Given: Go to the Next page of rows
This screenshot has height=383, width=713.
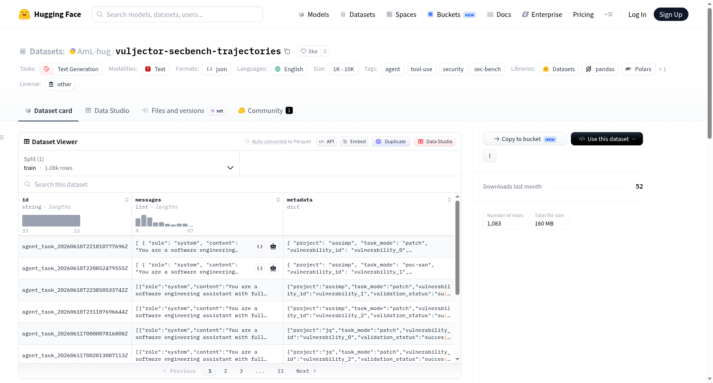Looking at the screenshot, I should (x=306, y=371).
